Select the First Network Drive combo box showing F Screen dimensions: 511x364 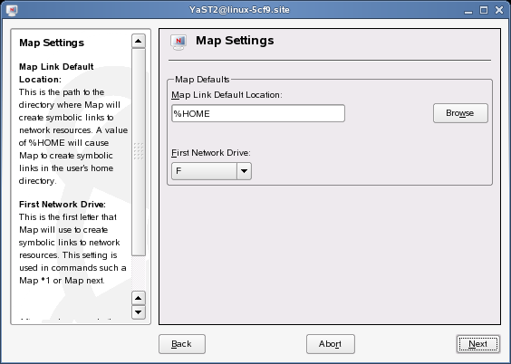click(211, 171)
